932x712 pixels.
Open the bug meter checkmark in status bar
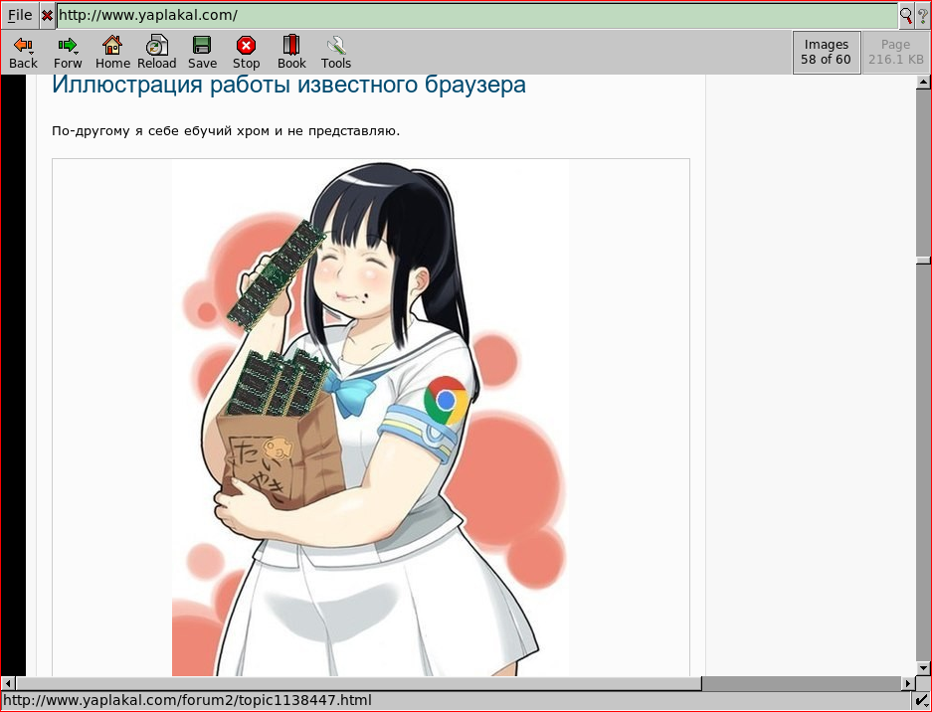(x=922, y=701)
